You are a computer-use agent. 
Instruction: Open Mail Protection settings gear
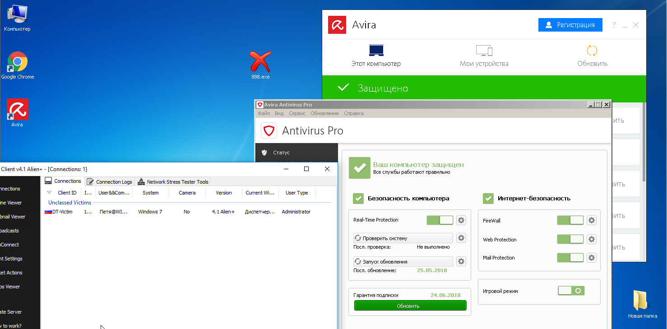coord(592,258)
